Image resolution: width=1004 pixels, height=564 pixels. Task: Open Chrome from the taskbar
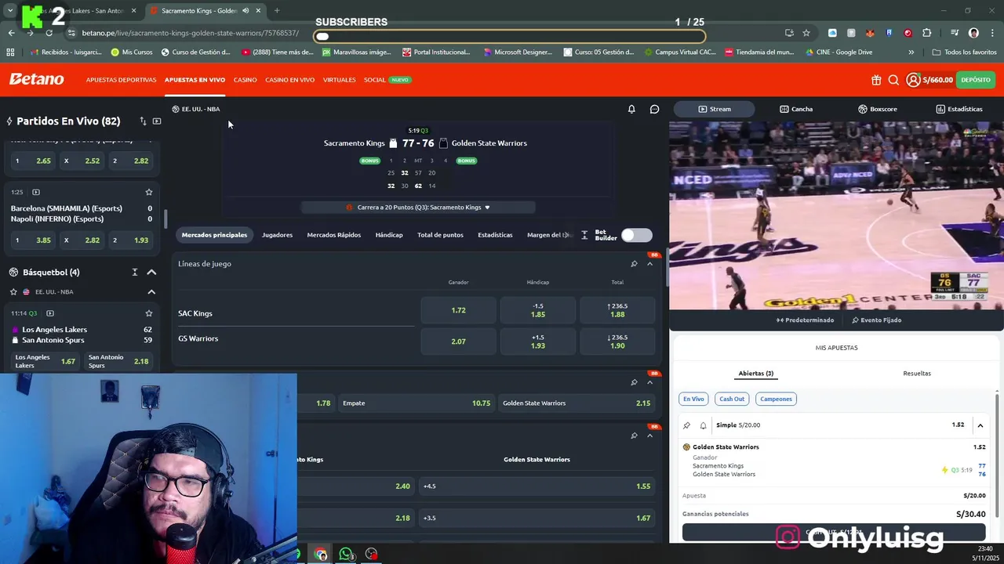[x=320, y=554]
